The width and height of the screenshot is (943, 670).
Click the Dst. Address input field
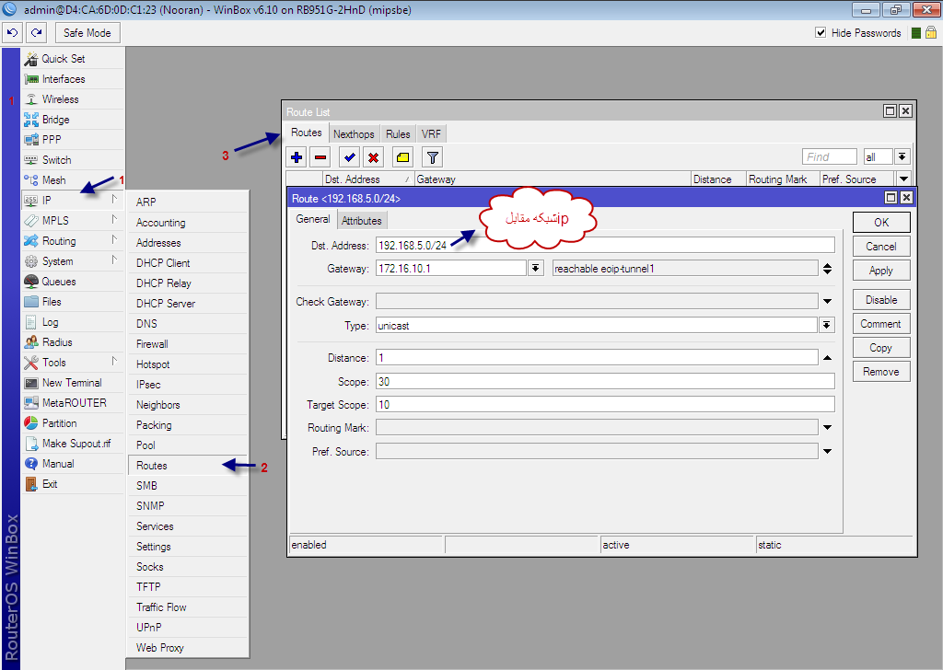point(605,245)
